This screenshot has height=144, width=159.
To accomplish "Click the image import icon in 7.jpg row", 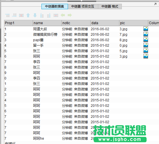I will 146,34.
